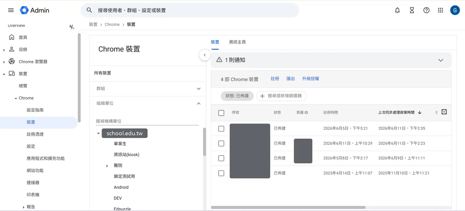Click the home icon beside 首頁
This screenshot has height=211, width=465.
pos(12,37)
